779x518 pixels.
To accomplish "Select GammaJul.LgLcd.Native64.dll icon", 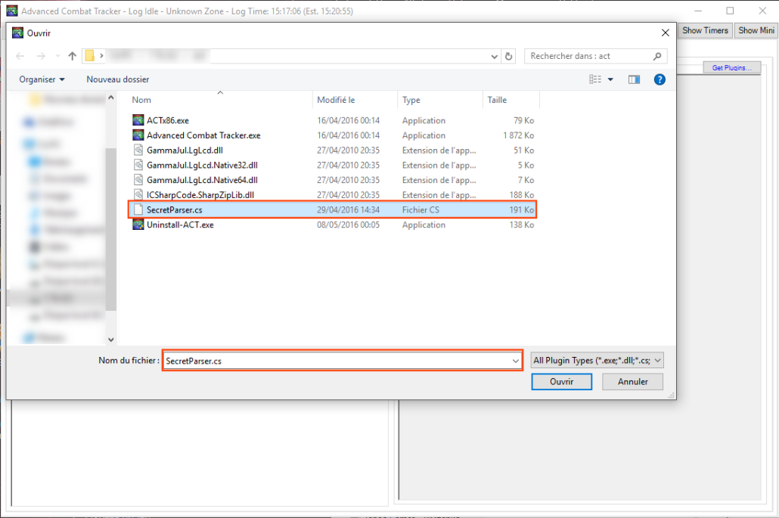I will click(138, 180).
